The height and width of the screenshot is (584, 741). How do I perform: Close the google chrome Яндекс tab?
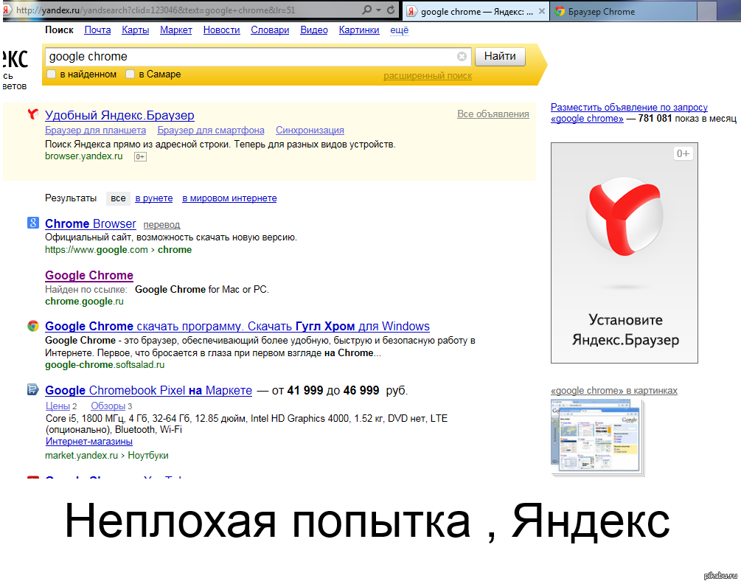(x=542, y=11)
